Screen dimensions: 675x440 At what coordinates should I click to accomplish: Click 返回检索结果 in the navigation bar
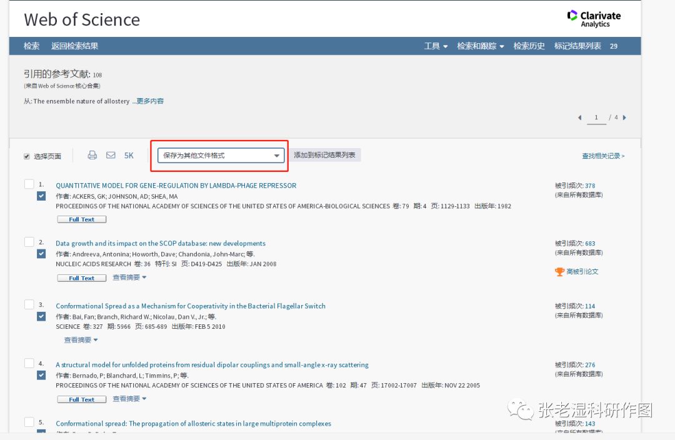74,46
